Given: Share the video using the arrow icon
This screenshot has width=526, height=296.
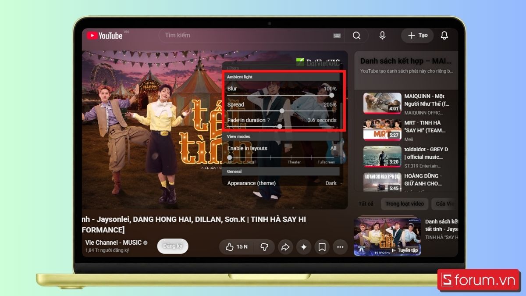Looking at the screenshot, I should [x=285, y=247].
